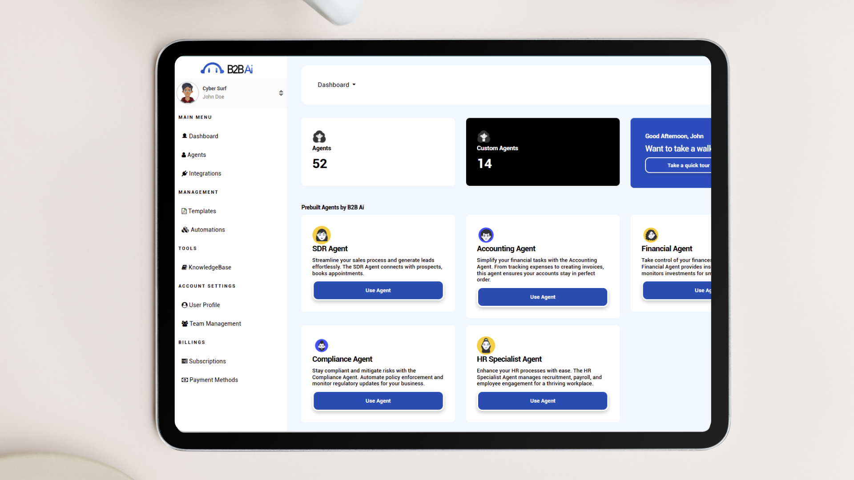Click the Templates file icon
This screenshot has width=854, height=480.
(x=184, y=211)
